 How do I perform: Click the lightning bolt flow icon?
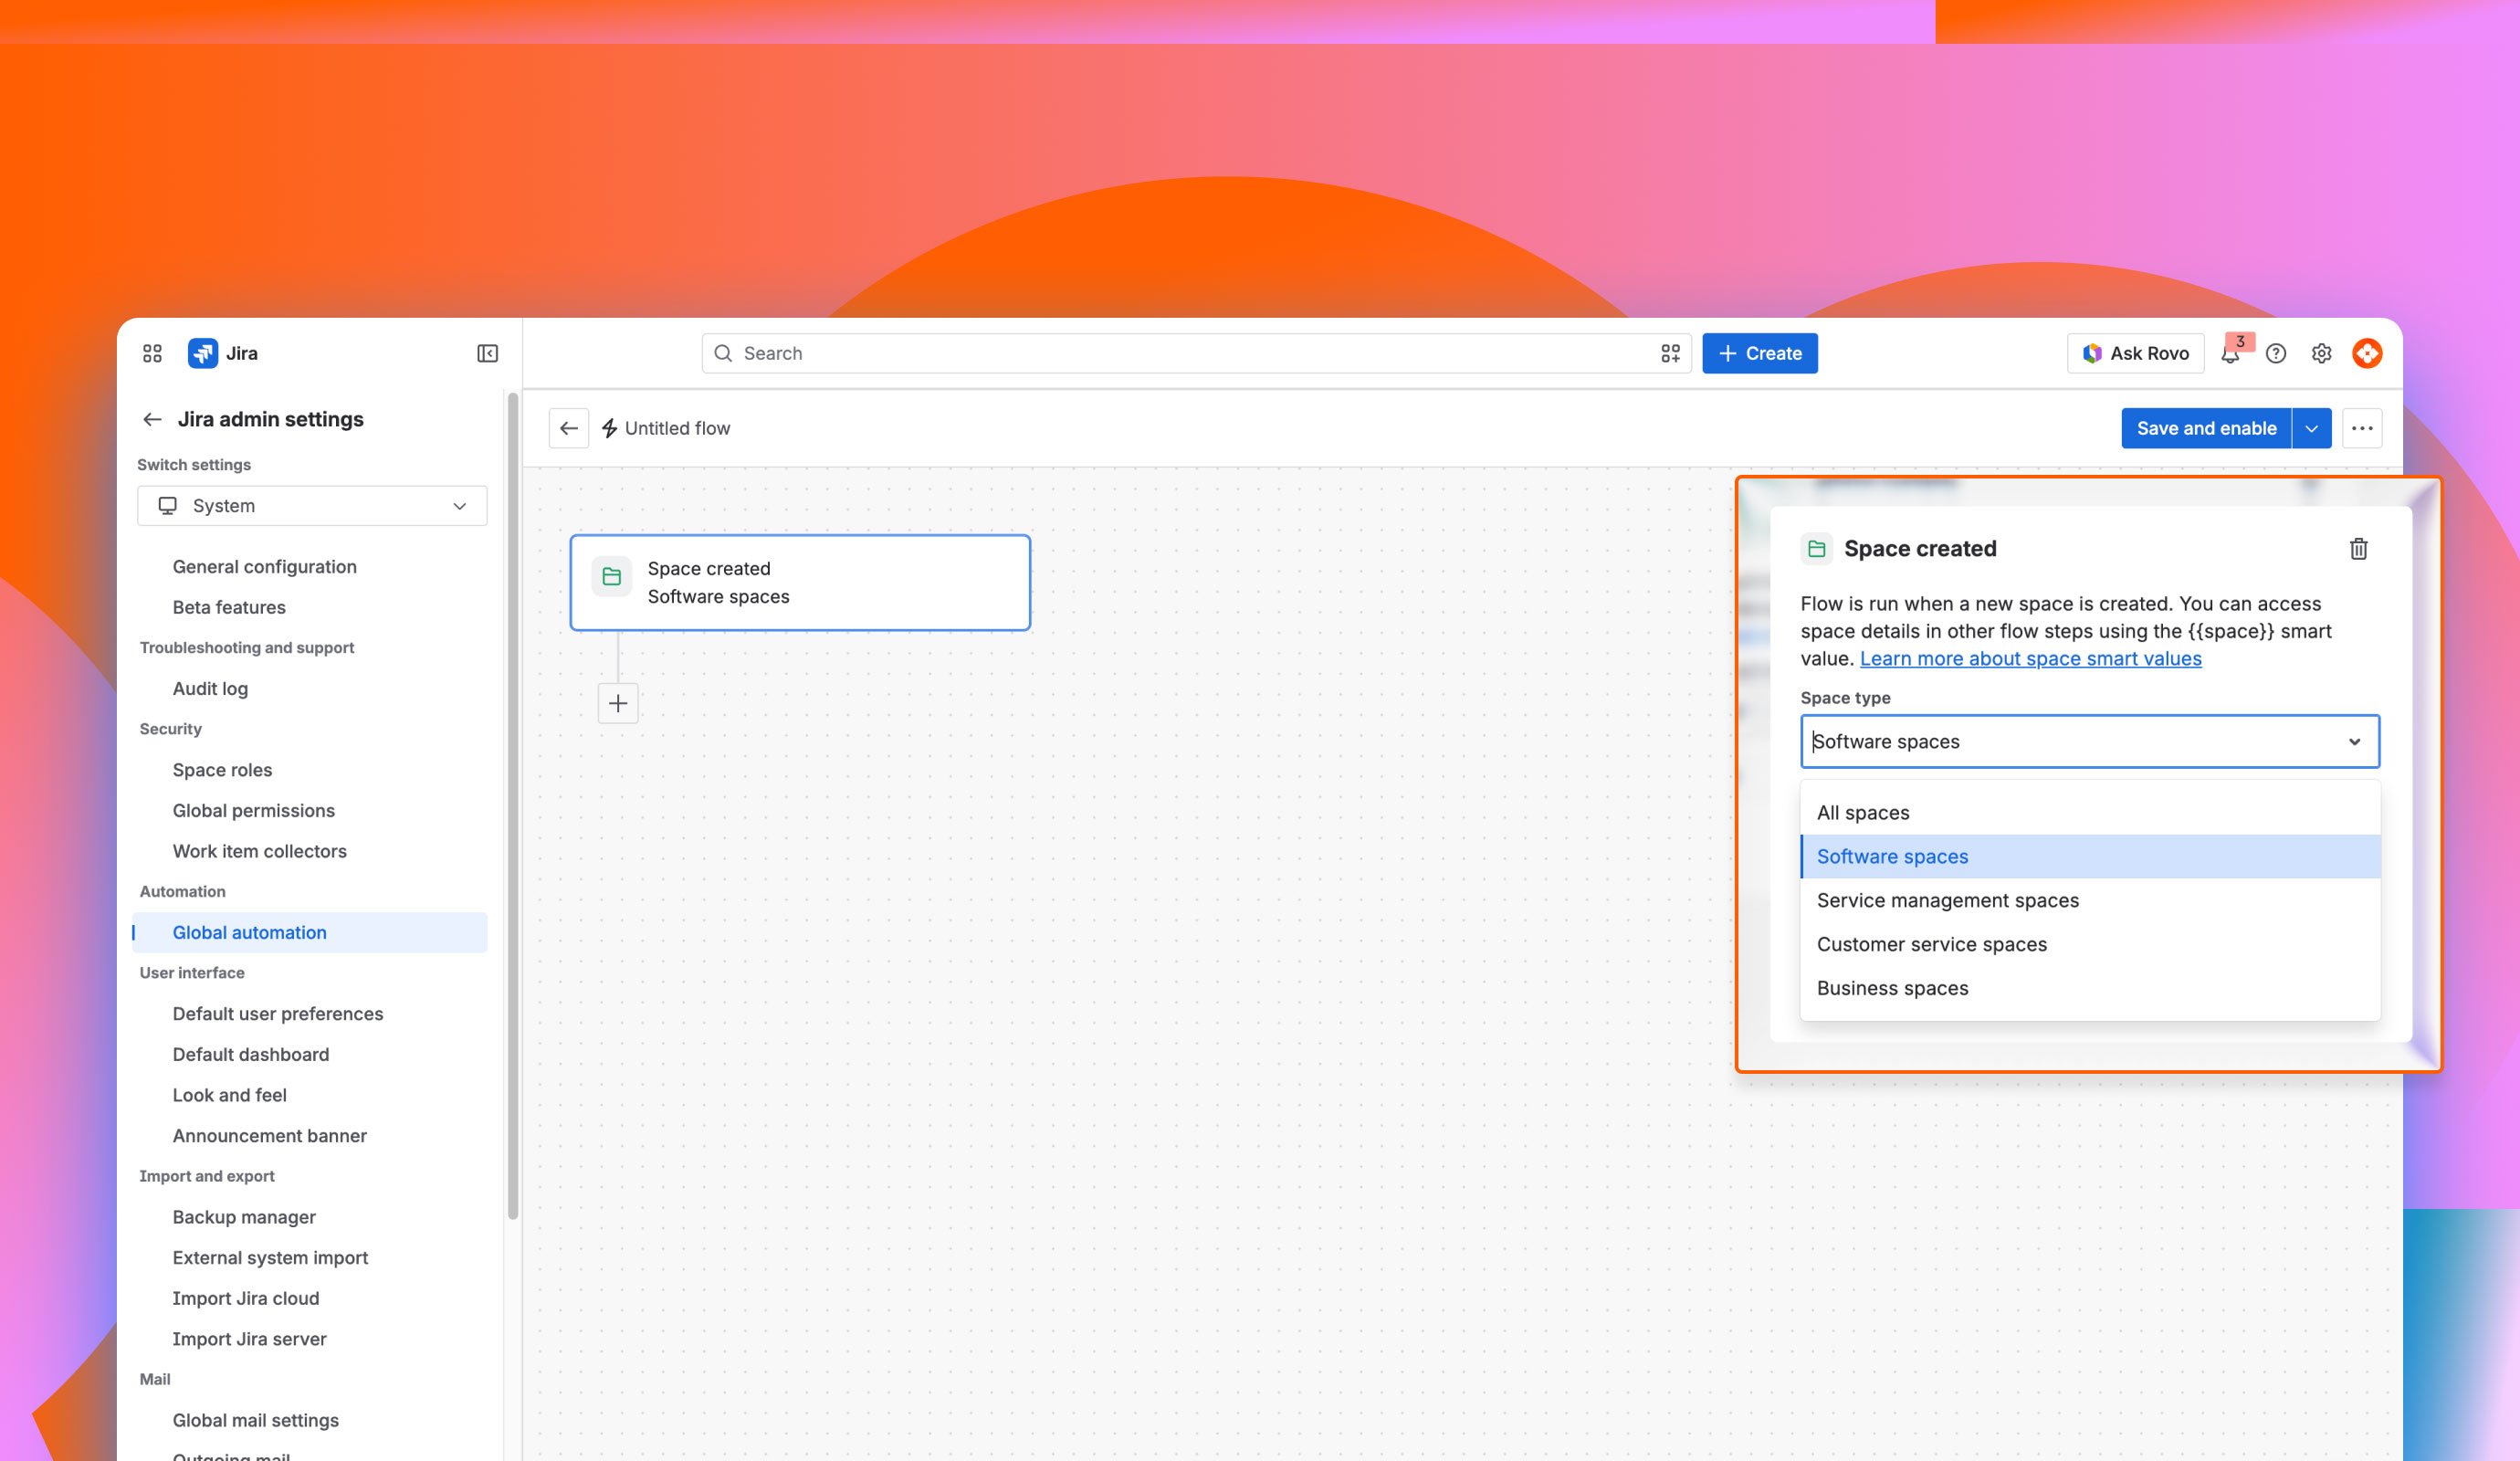pyautogui.click(x=609, y=428)
